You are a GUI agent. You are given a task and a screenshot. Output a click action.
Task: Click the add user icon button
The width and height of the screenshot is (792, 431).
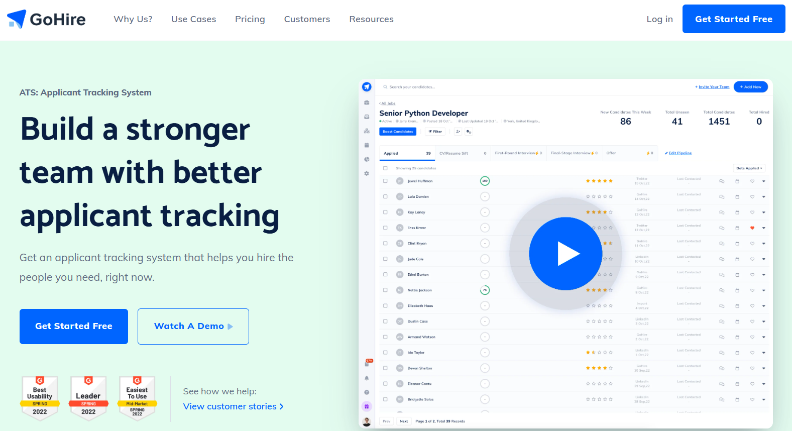[x=458, y=132]
